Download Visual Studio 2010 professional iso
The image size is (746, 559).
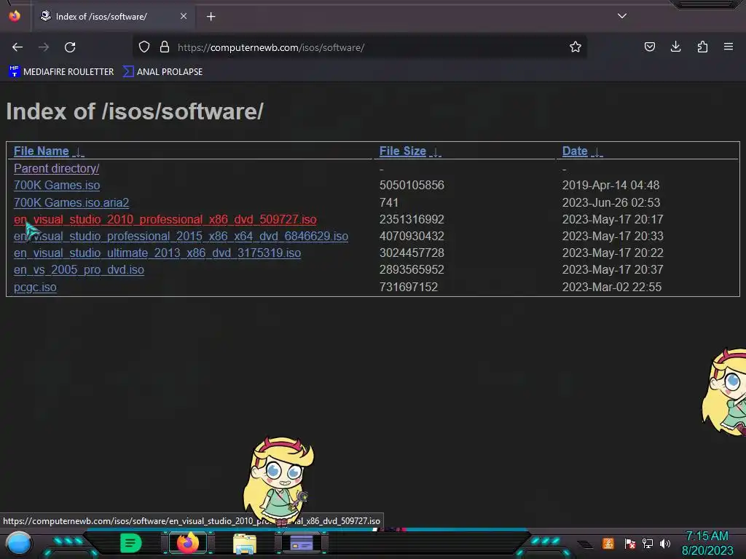point(165,220)
